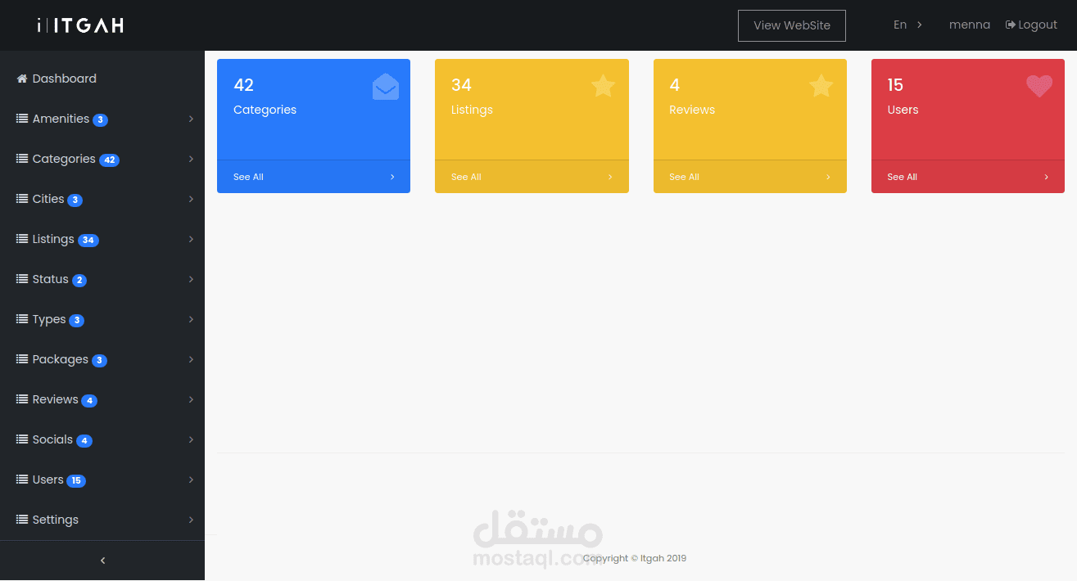Screen dimensions: 1077x581
Task: Click the logout arrow icon in header
Action: click(x=1011, y=25)
